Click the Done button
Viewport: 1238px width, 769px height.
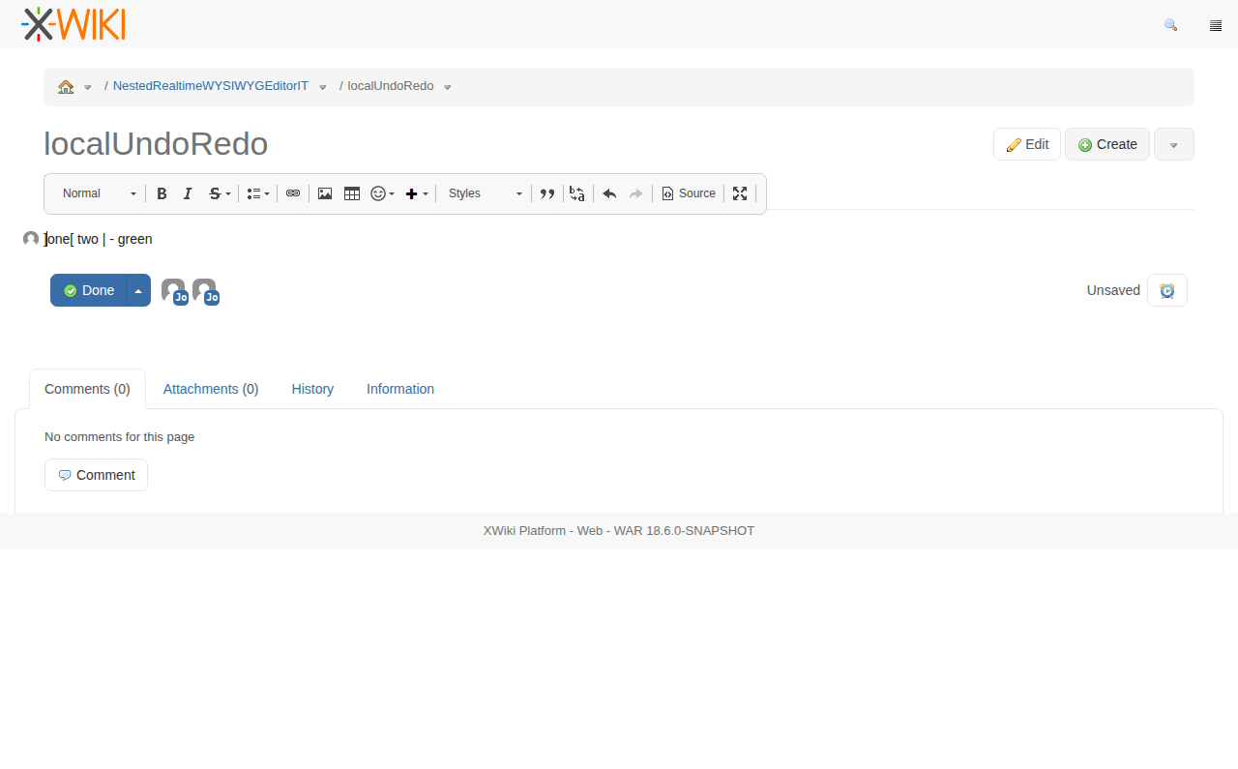88,290
